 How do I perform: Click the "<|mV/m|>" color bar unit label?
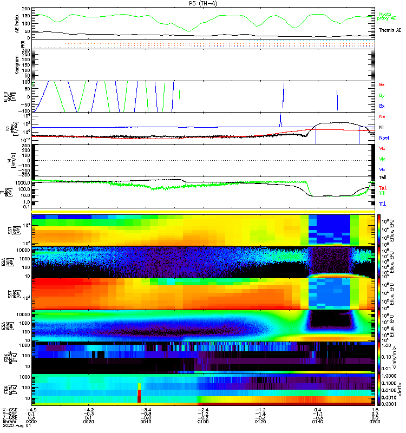click(x=395, y=358)
